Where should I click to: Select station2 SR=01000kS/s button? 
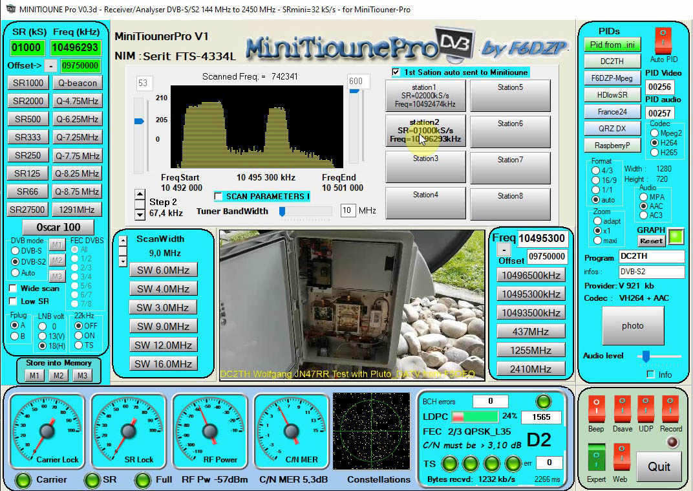[425, 131]
